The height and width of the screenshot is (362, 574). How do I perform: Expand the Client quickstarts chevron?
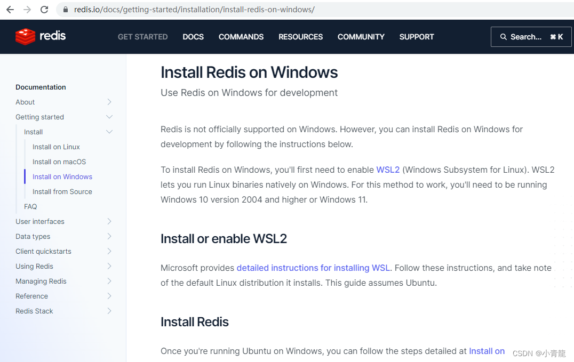pyautogui.click(x=109, y=252)
